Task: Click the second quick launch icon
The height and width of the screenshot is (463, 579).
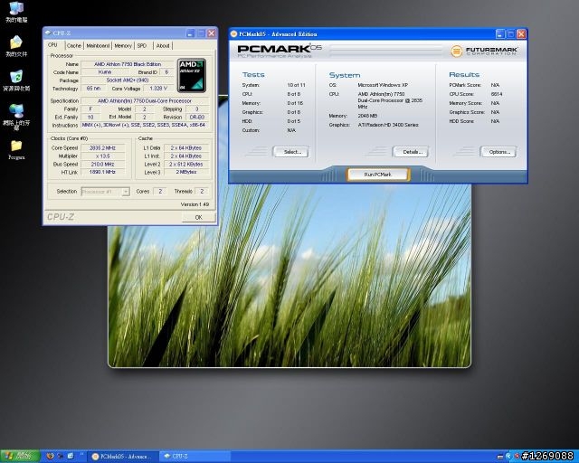Action: [61, 457]
